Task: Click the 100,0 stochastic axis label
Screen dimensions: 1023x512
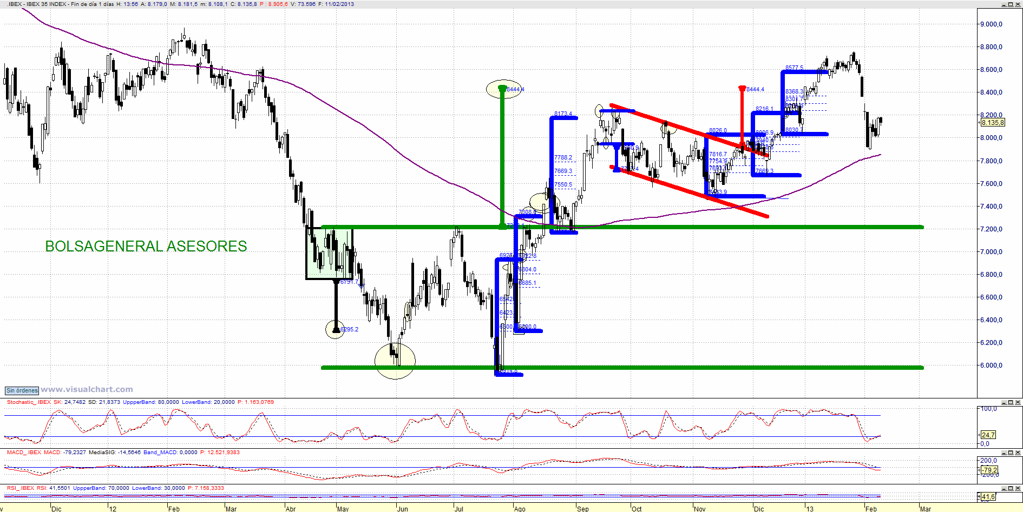Action: [989, 409]
